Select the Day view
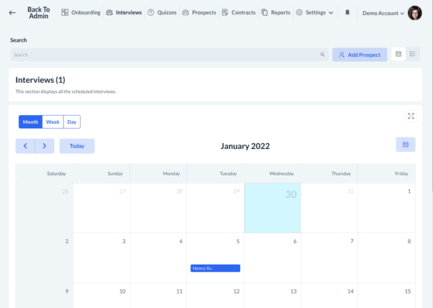Screen dimensions: 433x308 coord(72,122)
